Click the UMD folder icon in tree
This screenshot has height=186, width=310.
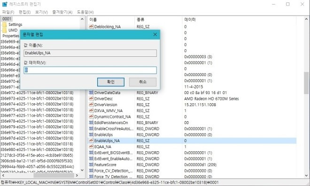[x=5, y=30]
